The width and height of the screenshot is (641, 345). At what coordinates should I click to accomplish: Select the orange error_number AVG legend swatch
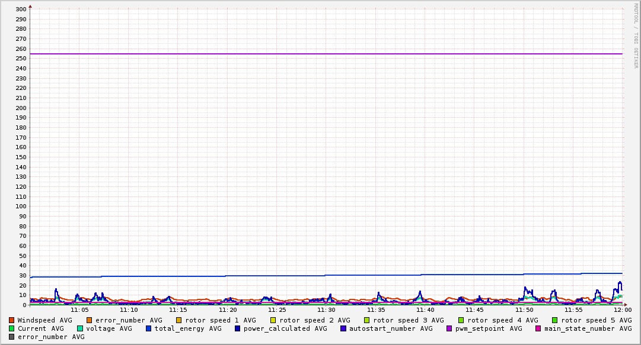pyautogui.click(x=90, y=320)
